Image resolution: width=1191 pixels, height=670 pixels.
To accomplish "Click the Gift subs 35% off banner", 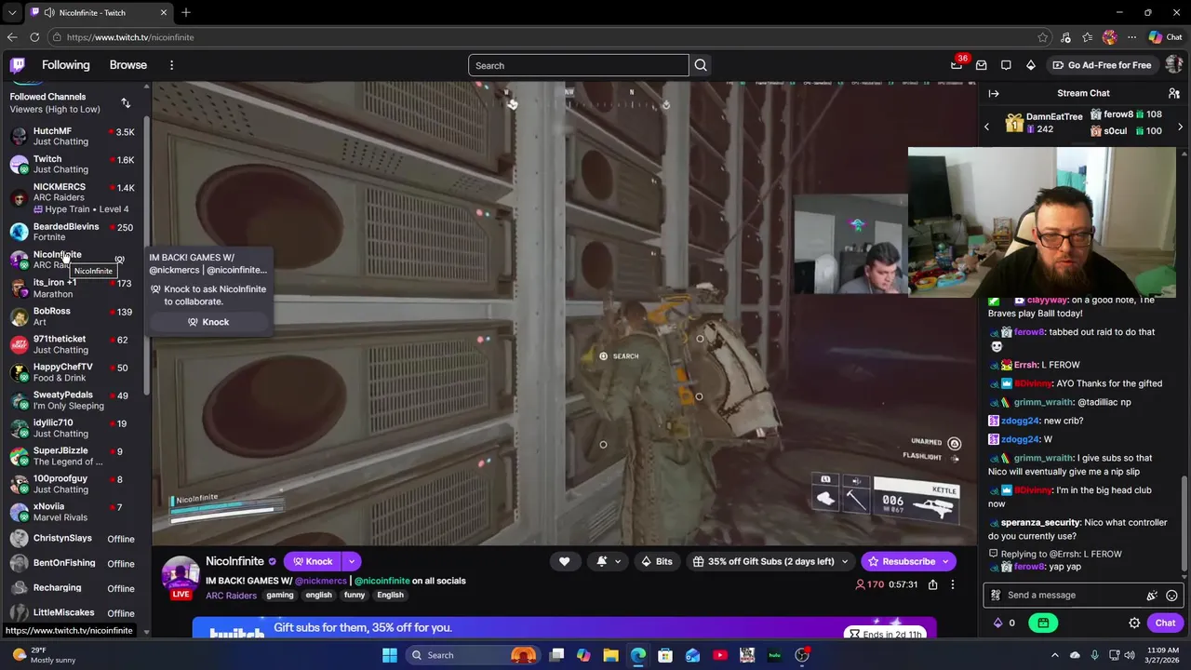I will (x=564, y=628).
